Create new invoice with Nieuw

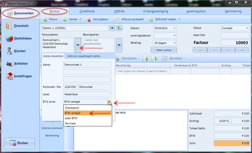(x=50, y=19)
